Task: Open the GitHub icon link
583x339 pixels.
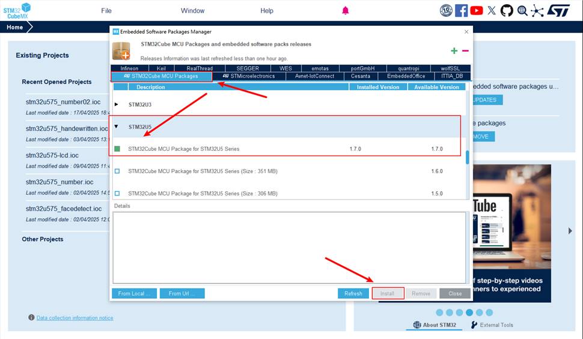Action: click(x=507, y=10)
